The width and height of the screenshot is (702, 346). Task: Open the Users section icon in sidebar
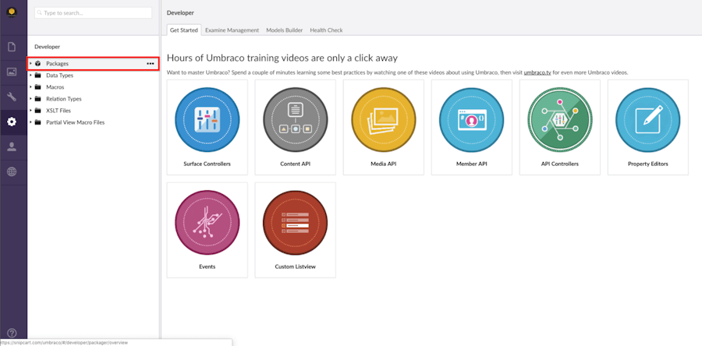coord(12,147)
